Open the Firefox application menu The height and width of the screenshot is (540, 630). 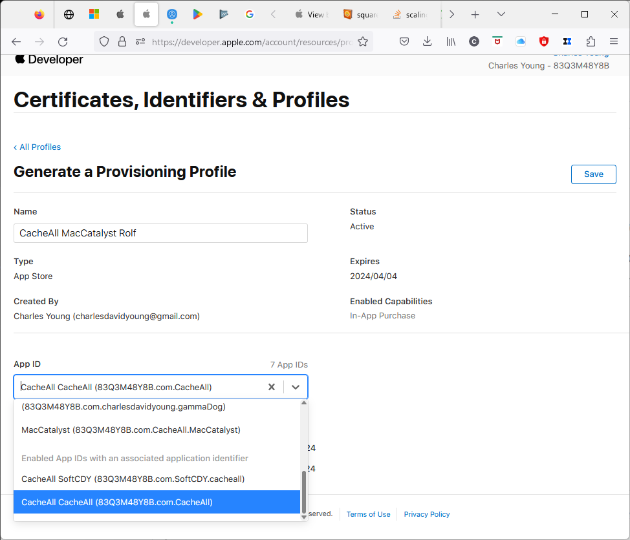point(613,41)
